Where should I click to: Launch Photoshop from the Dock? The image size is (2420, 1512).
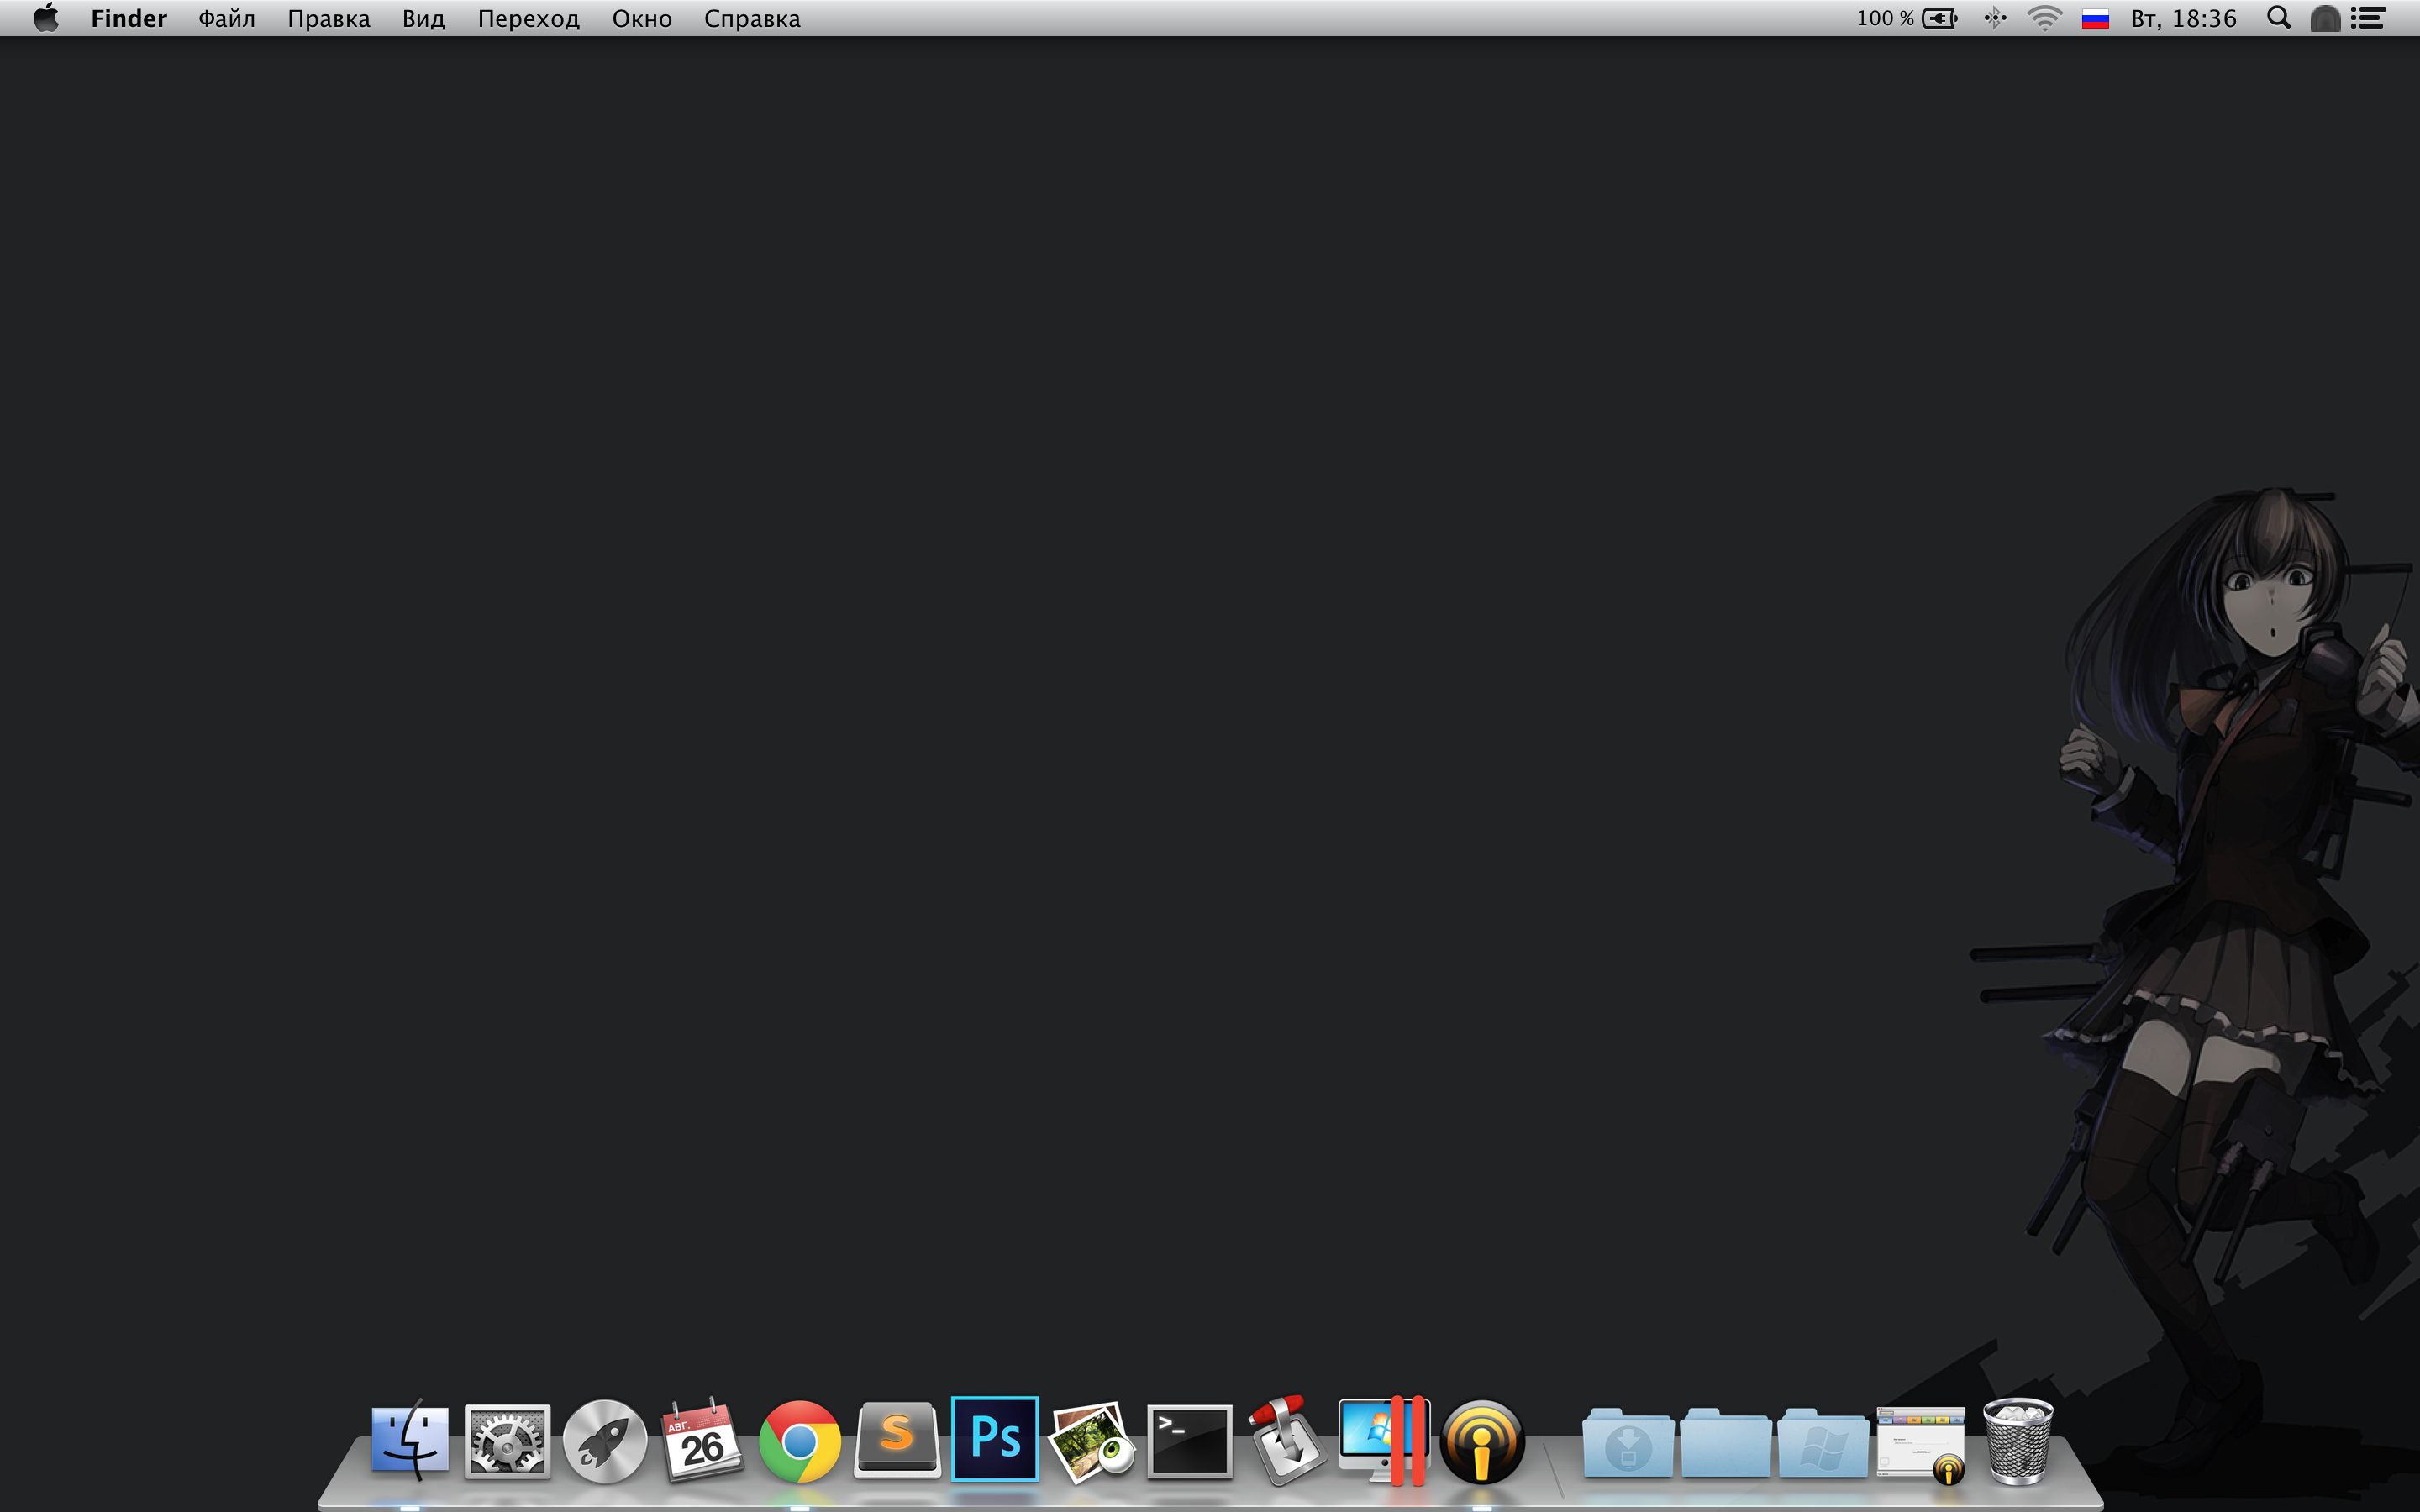(x=994, y=1438)
